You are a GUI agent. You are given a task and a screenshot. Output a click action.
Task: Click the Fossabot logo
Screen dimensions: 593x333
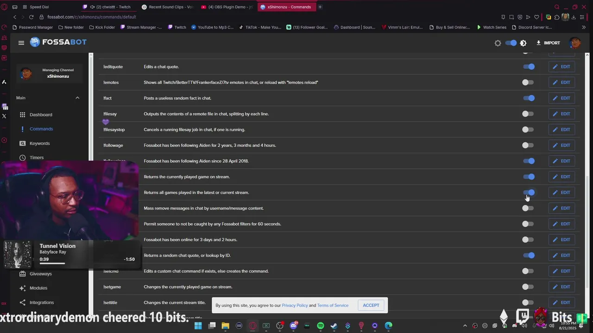pyautogui.click(x=58, y=42)
